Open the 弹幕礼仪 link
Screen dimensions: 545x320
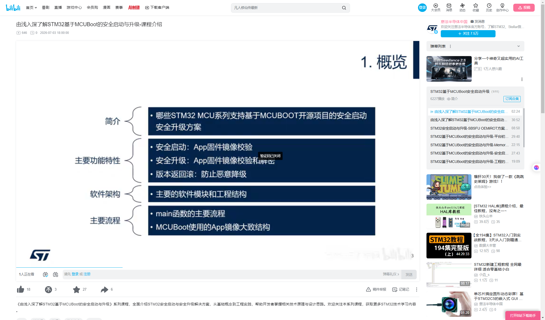coord(391,274)
